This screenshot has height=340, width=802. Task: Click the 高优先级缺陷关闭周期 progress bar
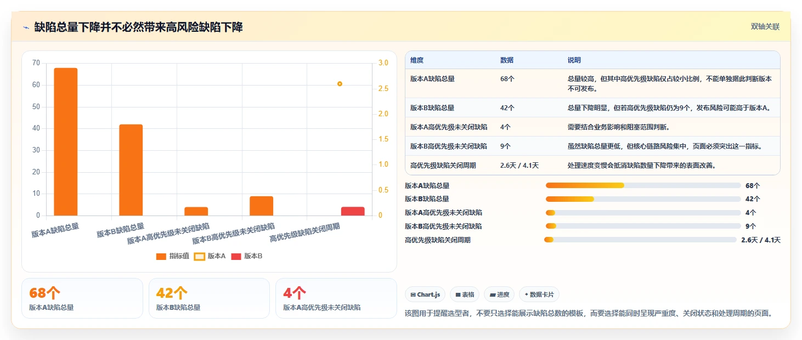640,240
